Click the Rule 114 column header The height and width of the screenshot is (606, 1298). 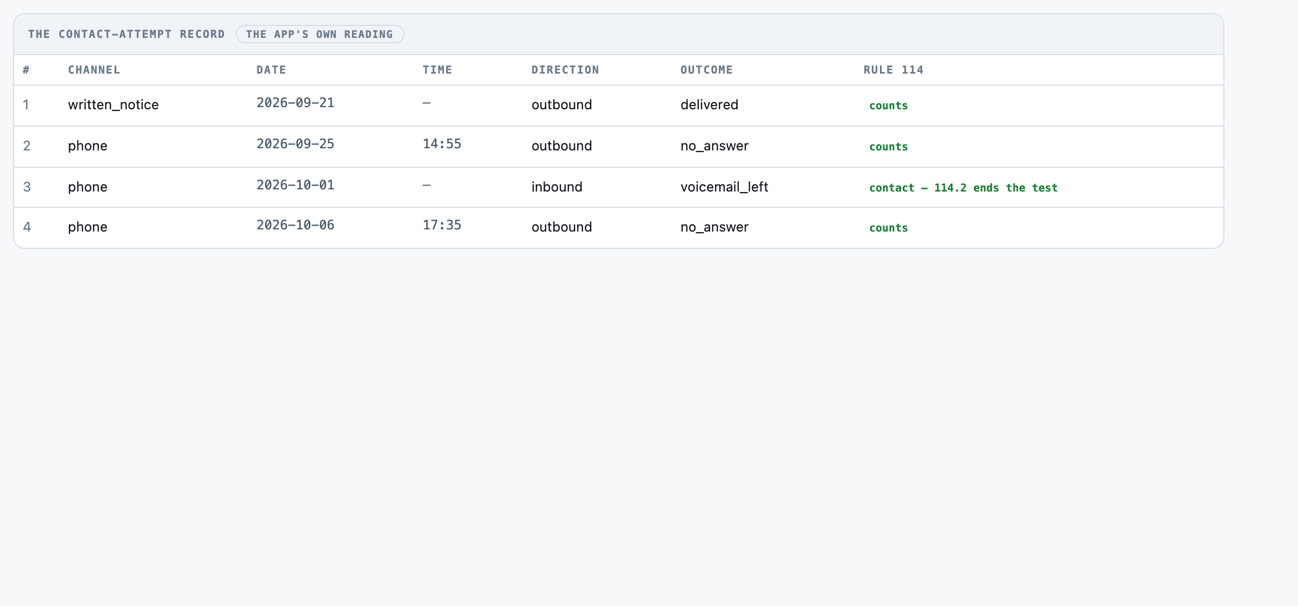893,70
